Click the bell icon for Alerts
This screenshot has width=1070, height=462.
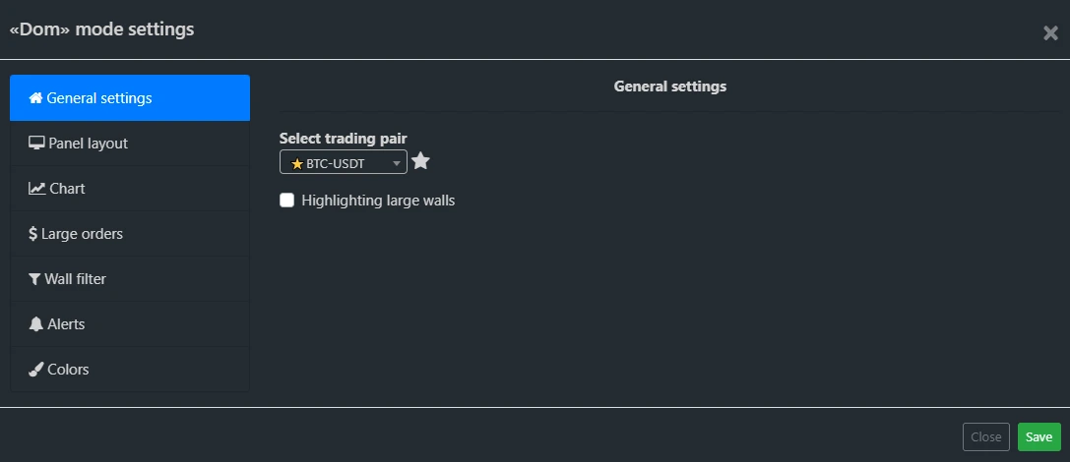(x=36, y=324)
